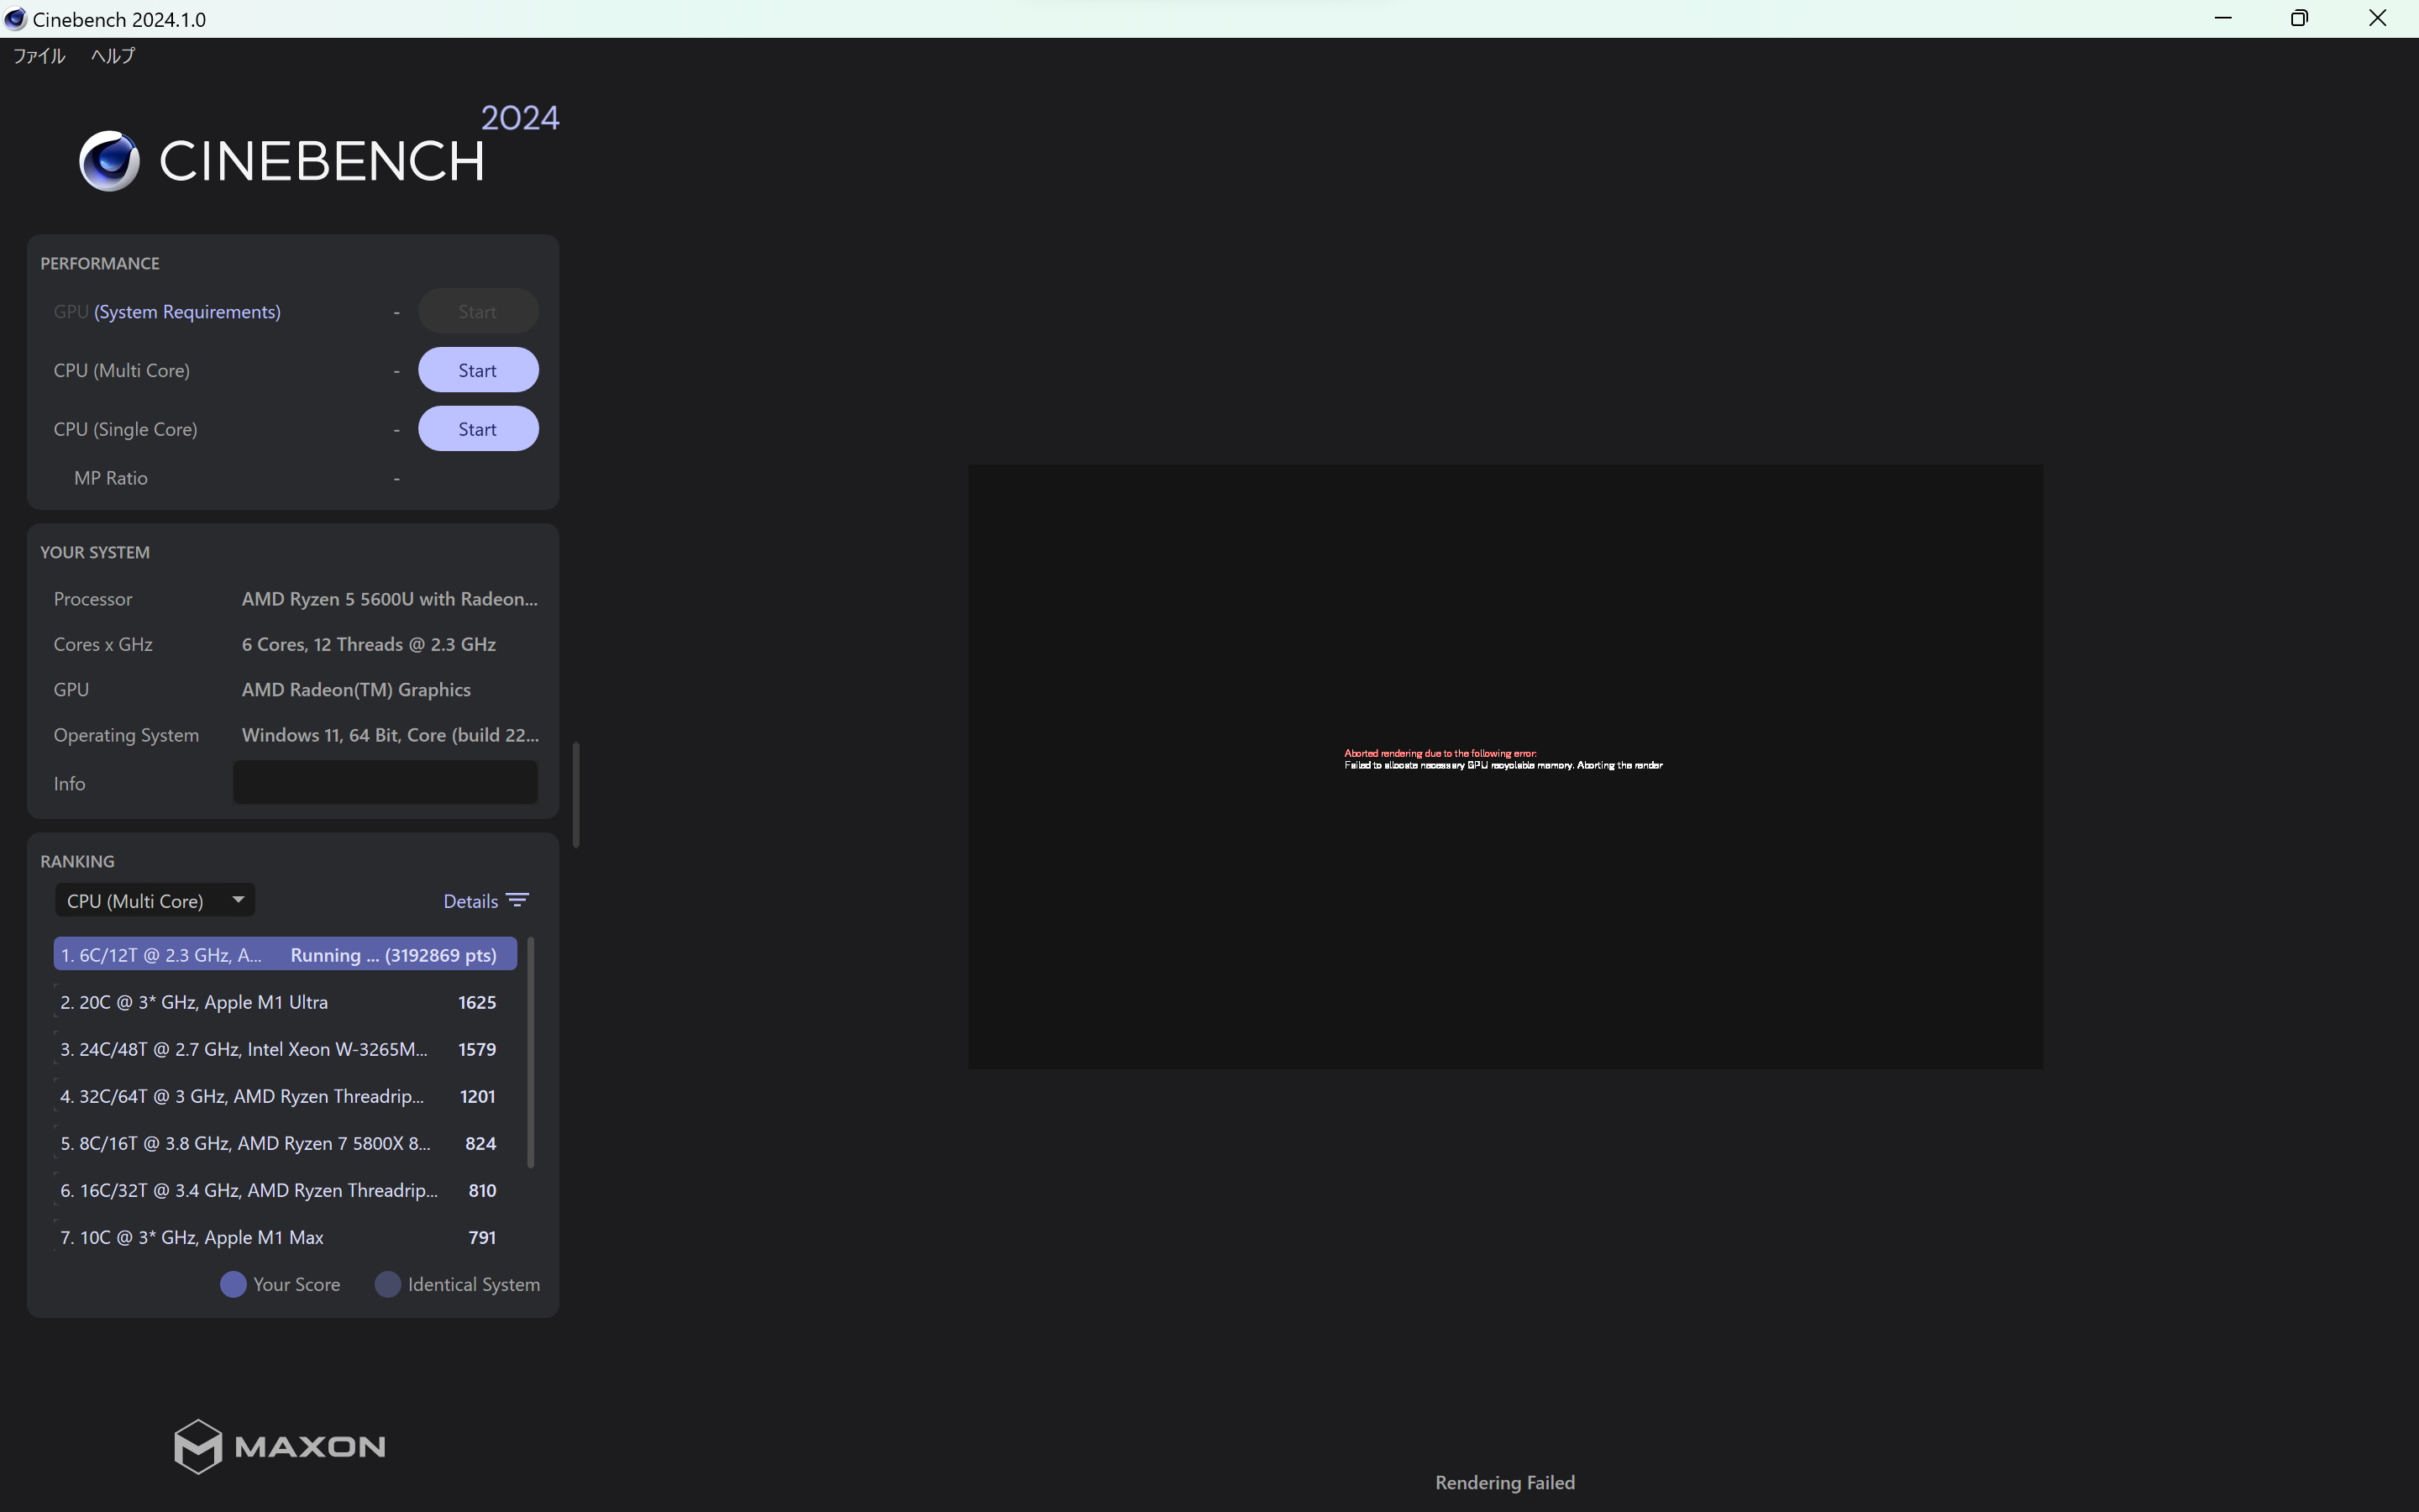
Task: Click the MP Ratio label
Action: pos(111,478)
